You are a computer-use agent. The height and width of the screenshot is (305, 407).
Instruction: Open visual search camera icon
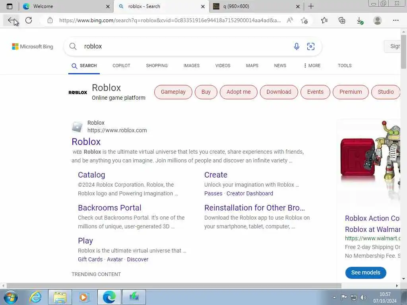click(x=311, y=46)
